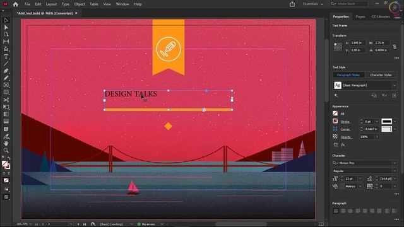Viewport: 404px width, 227px height.
Task: Select the Zoom tool
Action: 6,151
